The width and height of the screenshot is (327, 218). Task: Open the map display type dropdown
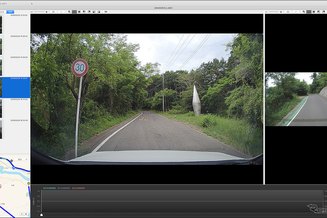click(x=22, y=159)
